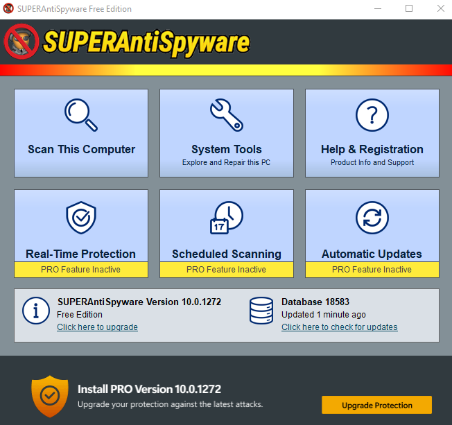This screenshot has width=452, height=425.
Task: Click the Upgrade Protection button
Action: click(x=376, y=405)
